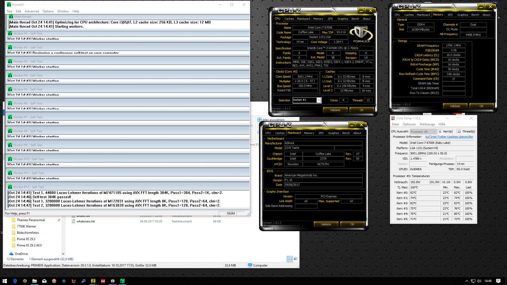This screenshot has height=285, width=507.
Task: Open File Explorer taskbar icon
Action: pyautogui.click(x=34, y=281)
